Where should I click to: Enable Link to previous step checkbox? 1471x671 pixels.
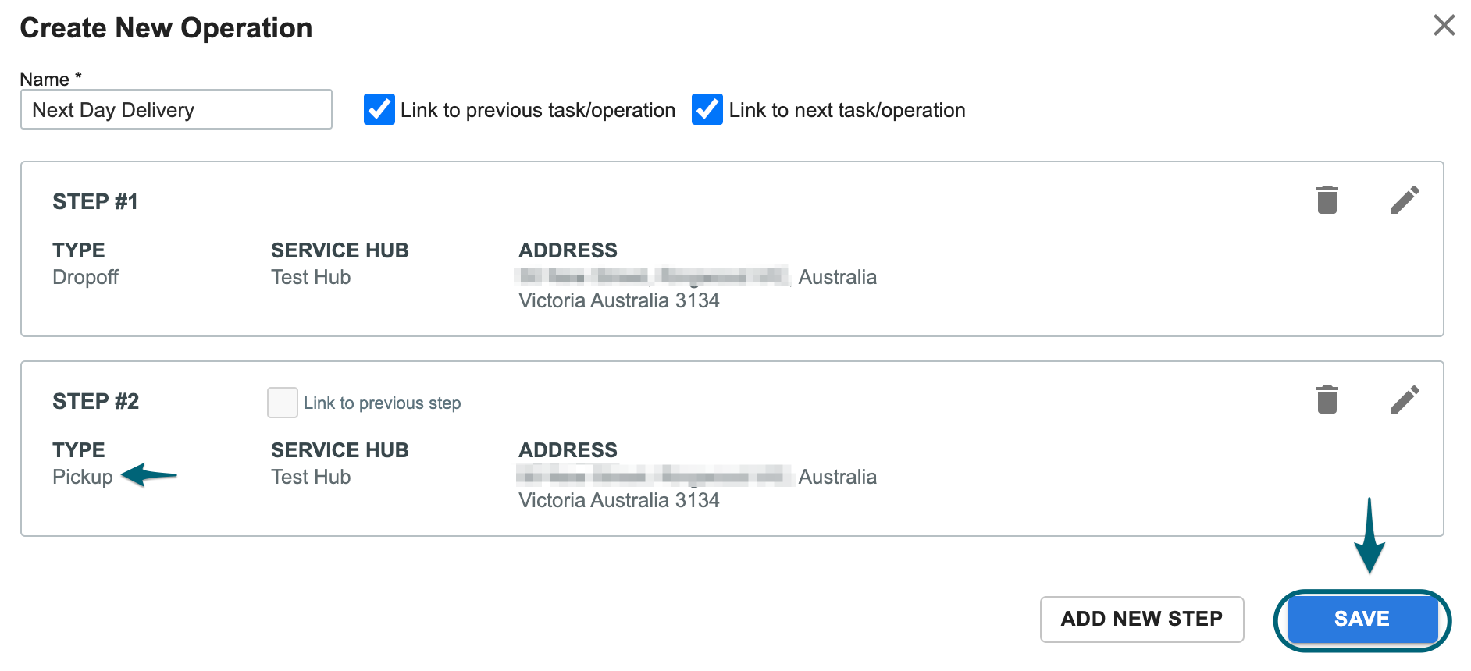283,403
